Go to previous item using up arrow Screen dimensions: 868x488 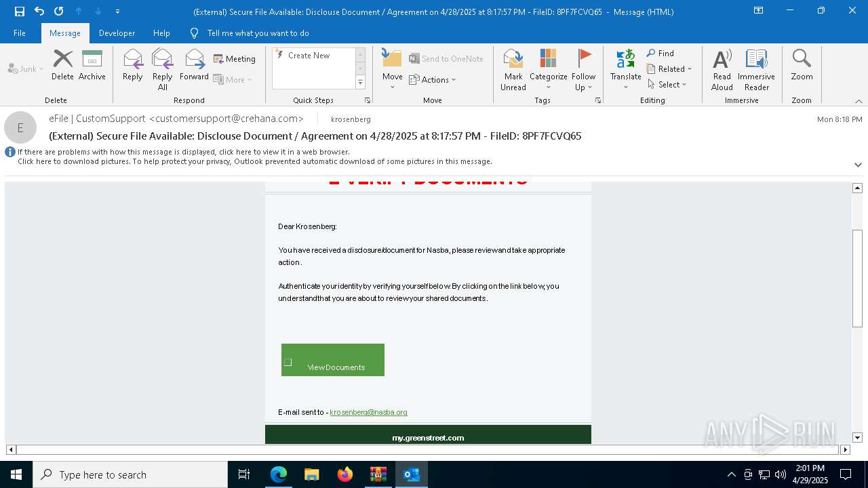pyautogui.click(x=79, y=12)
